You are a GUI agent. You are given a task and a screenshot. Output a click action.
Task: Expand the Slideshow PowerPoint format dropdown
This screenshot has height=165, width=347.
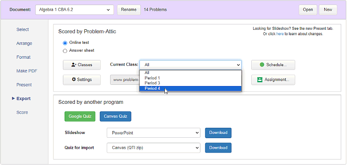[x=154, y=133]
